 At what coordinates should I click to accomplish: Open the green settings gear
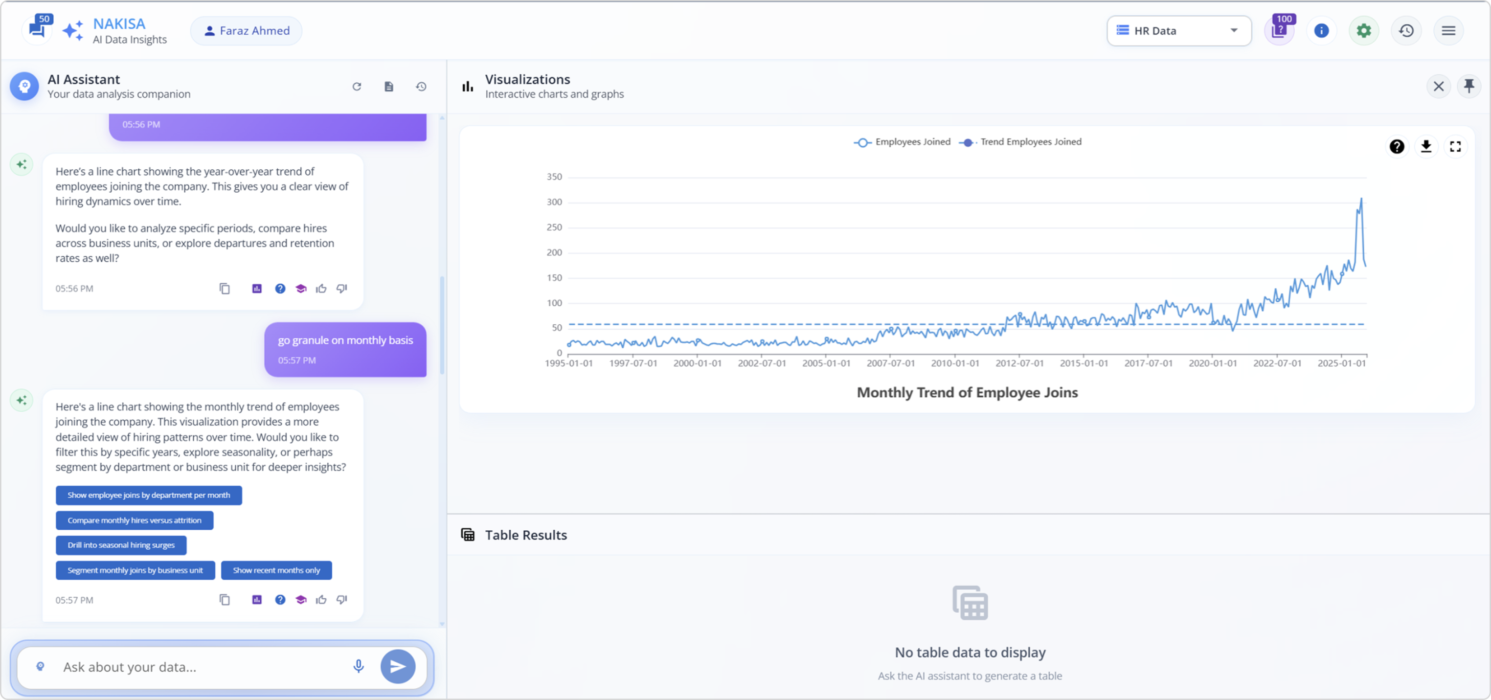pyautogui.click(x=1364, y=31)
